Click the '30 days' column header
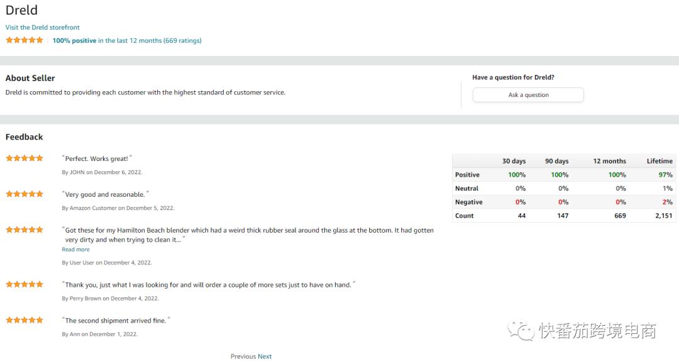 514,161
